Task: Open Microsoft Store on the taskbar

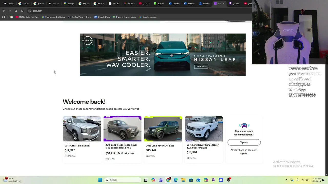Action: click(x=191, y=180)
